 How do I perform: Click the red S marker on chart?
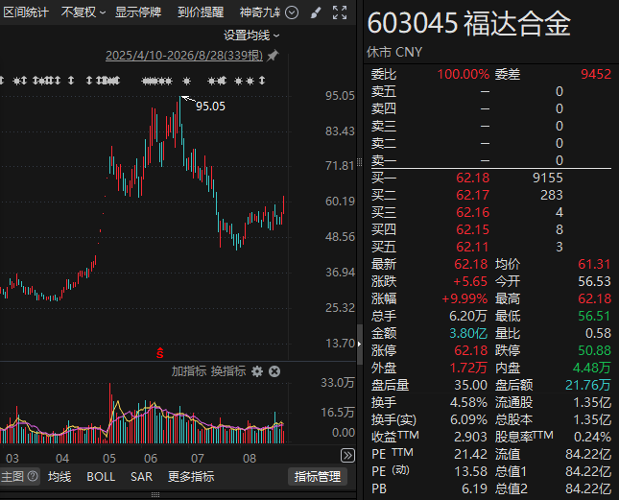tap(159, 353)
